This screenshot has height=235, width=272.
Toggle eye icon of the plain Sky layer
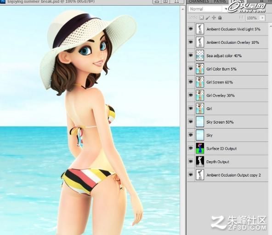click(x=191, y=135)
